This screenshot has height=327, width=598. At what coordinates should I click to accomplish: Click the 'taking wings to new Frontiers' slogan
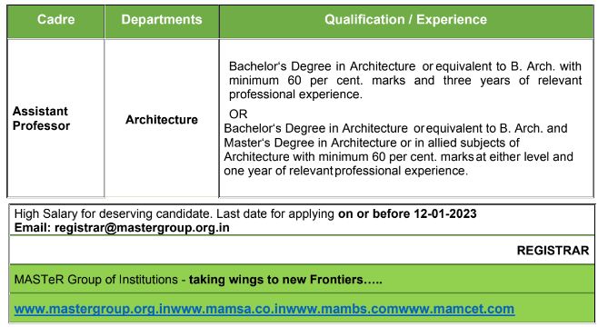tap(285, 280)
